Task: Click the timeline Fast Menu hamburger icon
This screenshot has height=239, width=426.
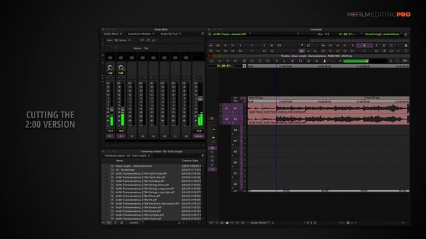Action: pos(212,61)
